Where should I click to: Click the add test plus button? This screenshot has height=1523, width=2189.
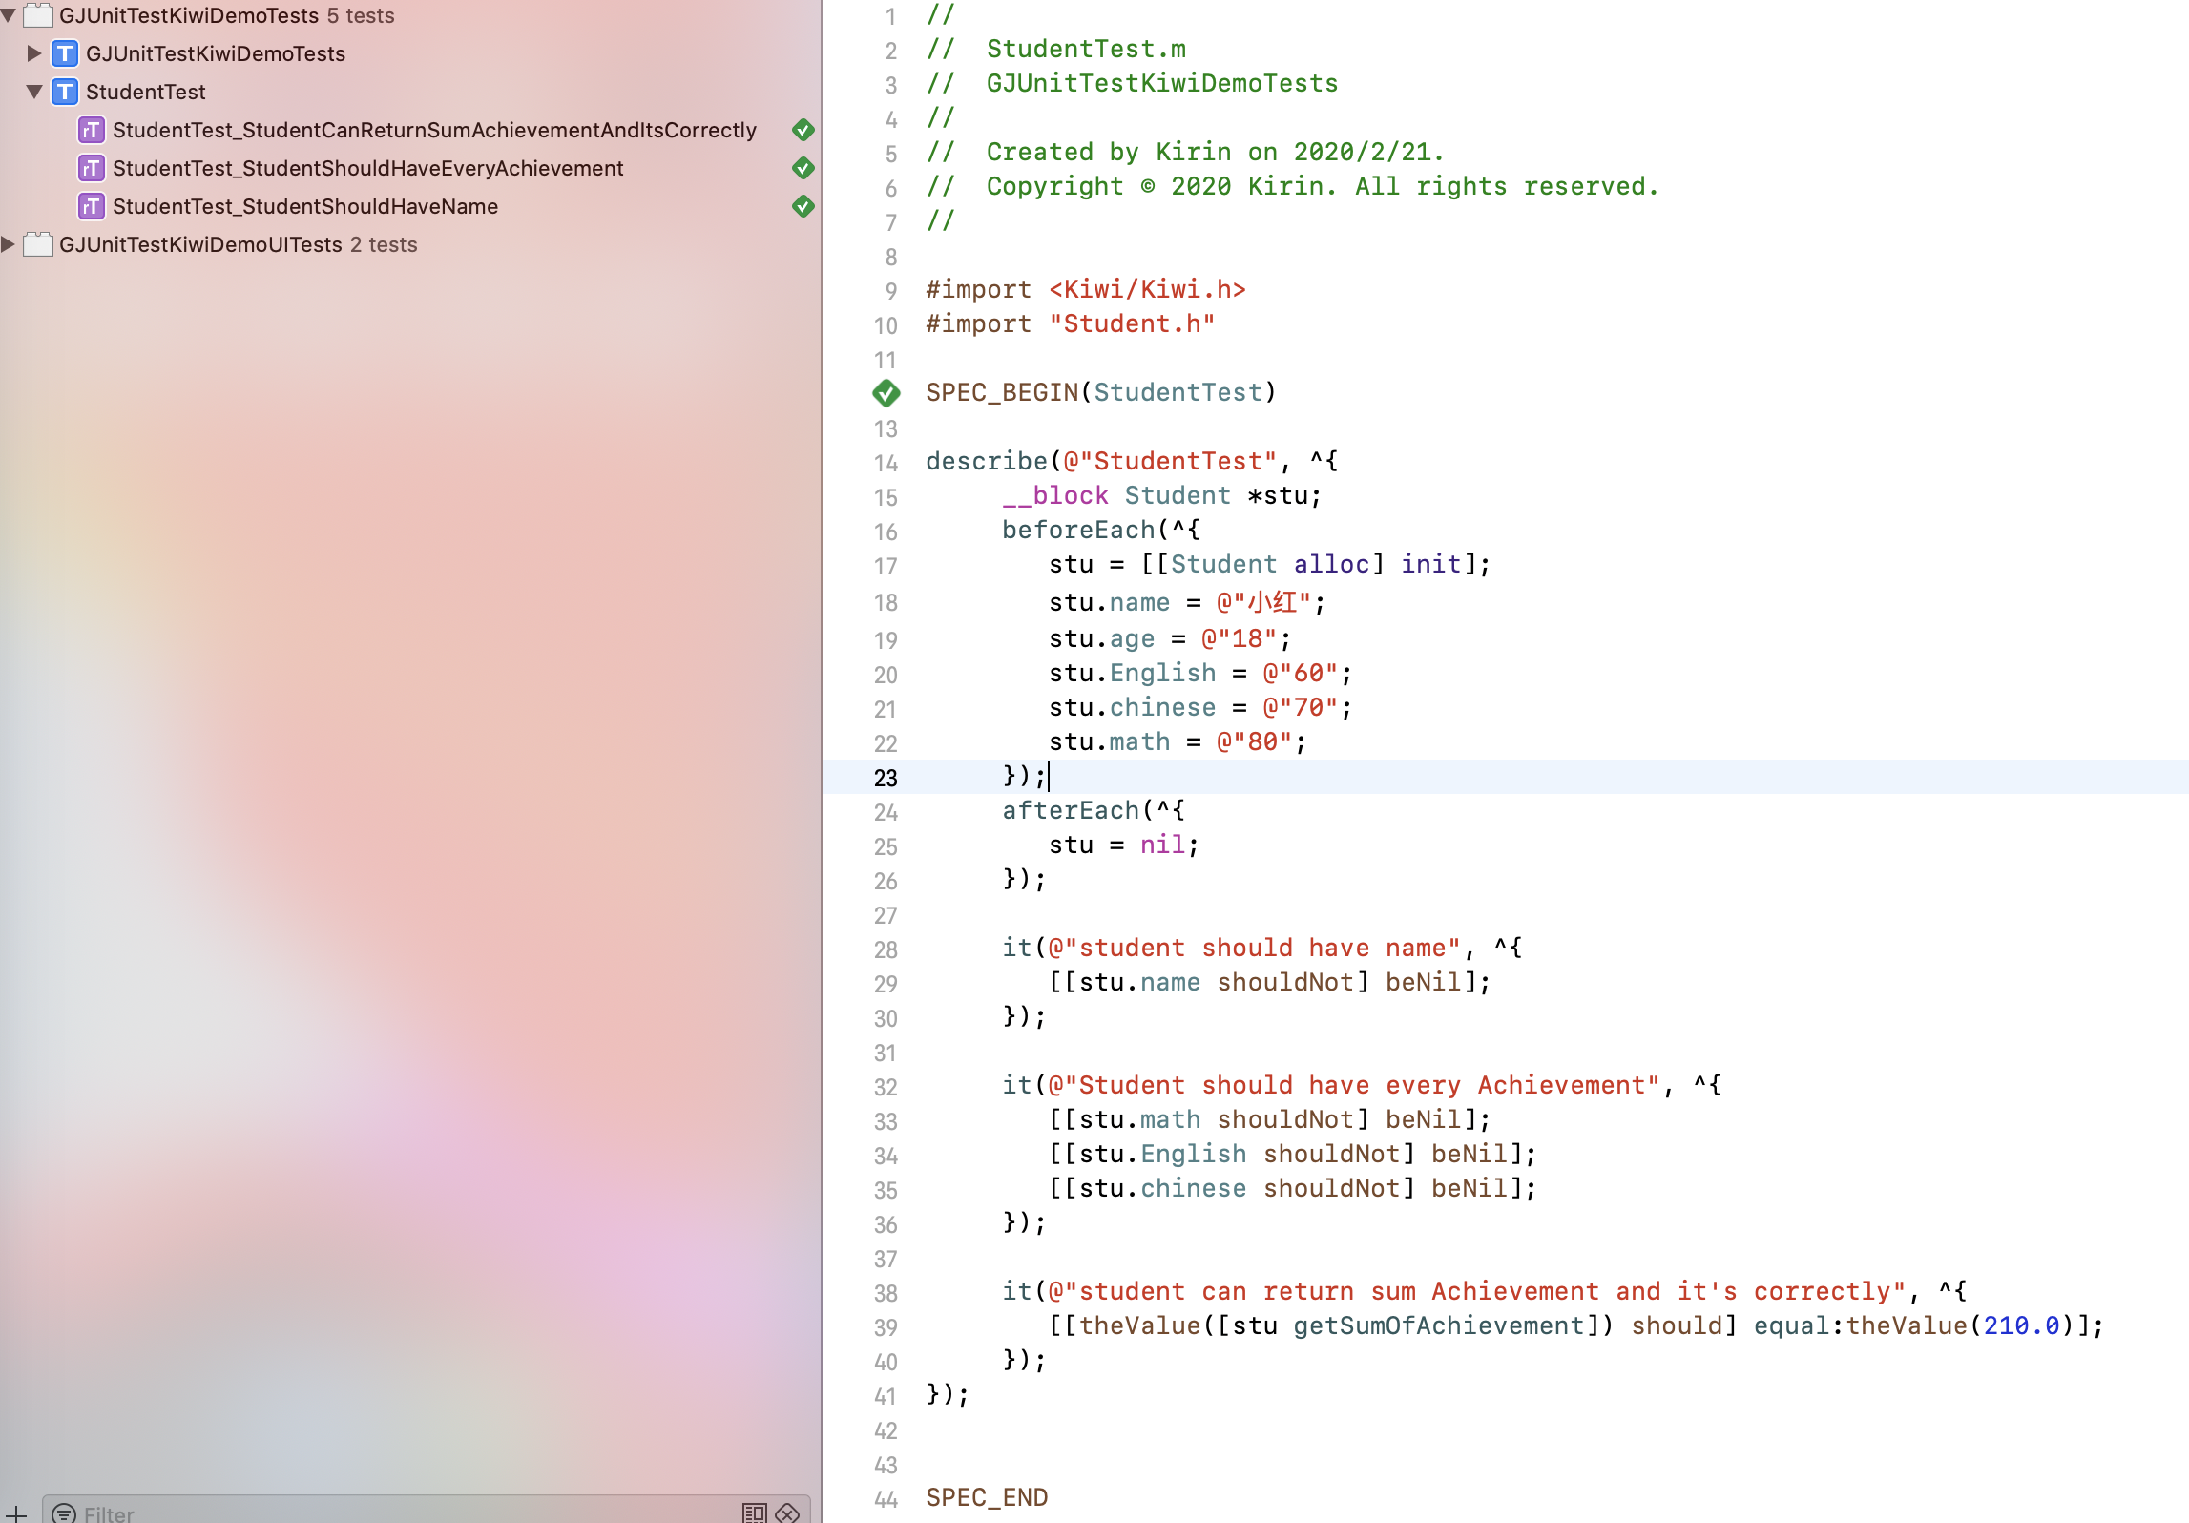point(16,1513)
